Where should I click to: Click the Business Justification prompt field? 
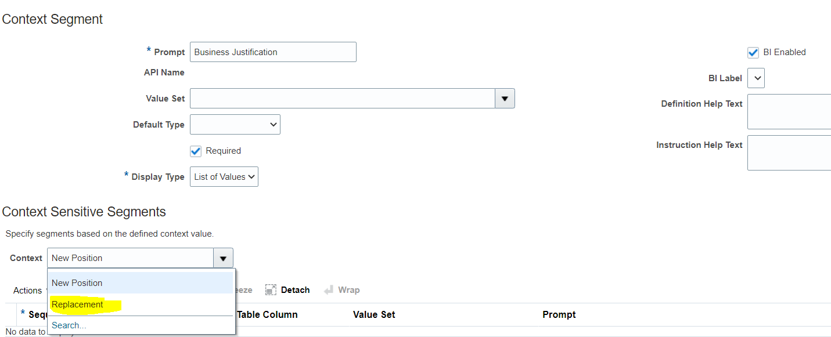pos(273,52)
